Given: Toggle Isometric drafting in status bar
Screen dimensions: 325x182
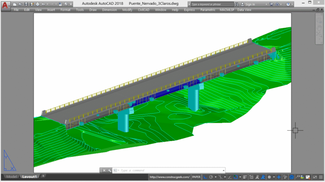Looking at the screenshot, I should tap(220, 177).
